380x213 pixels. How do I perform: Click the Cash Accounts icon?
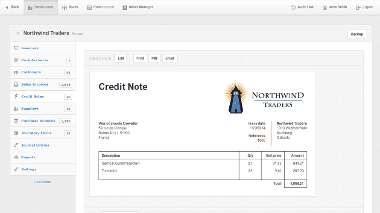tap(16, 60)
